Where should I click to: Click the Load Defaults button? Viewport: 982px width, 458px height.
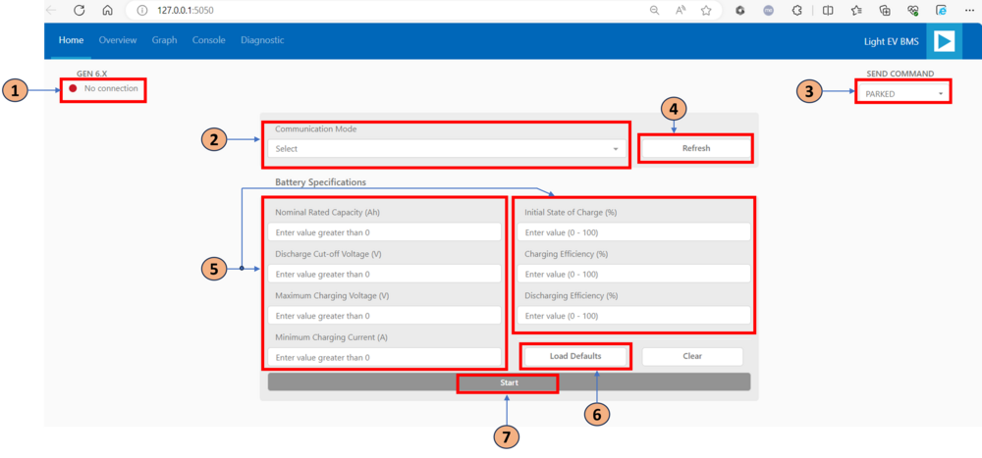pos(575,356)
